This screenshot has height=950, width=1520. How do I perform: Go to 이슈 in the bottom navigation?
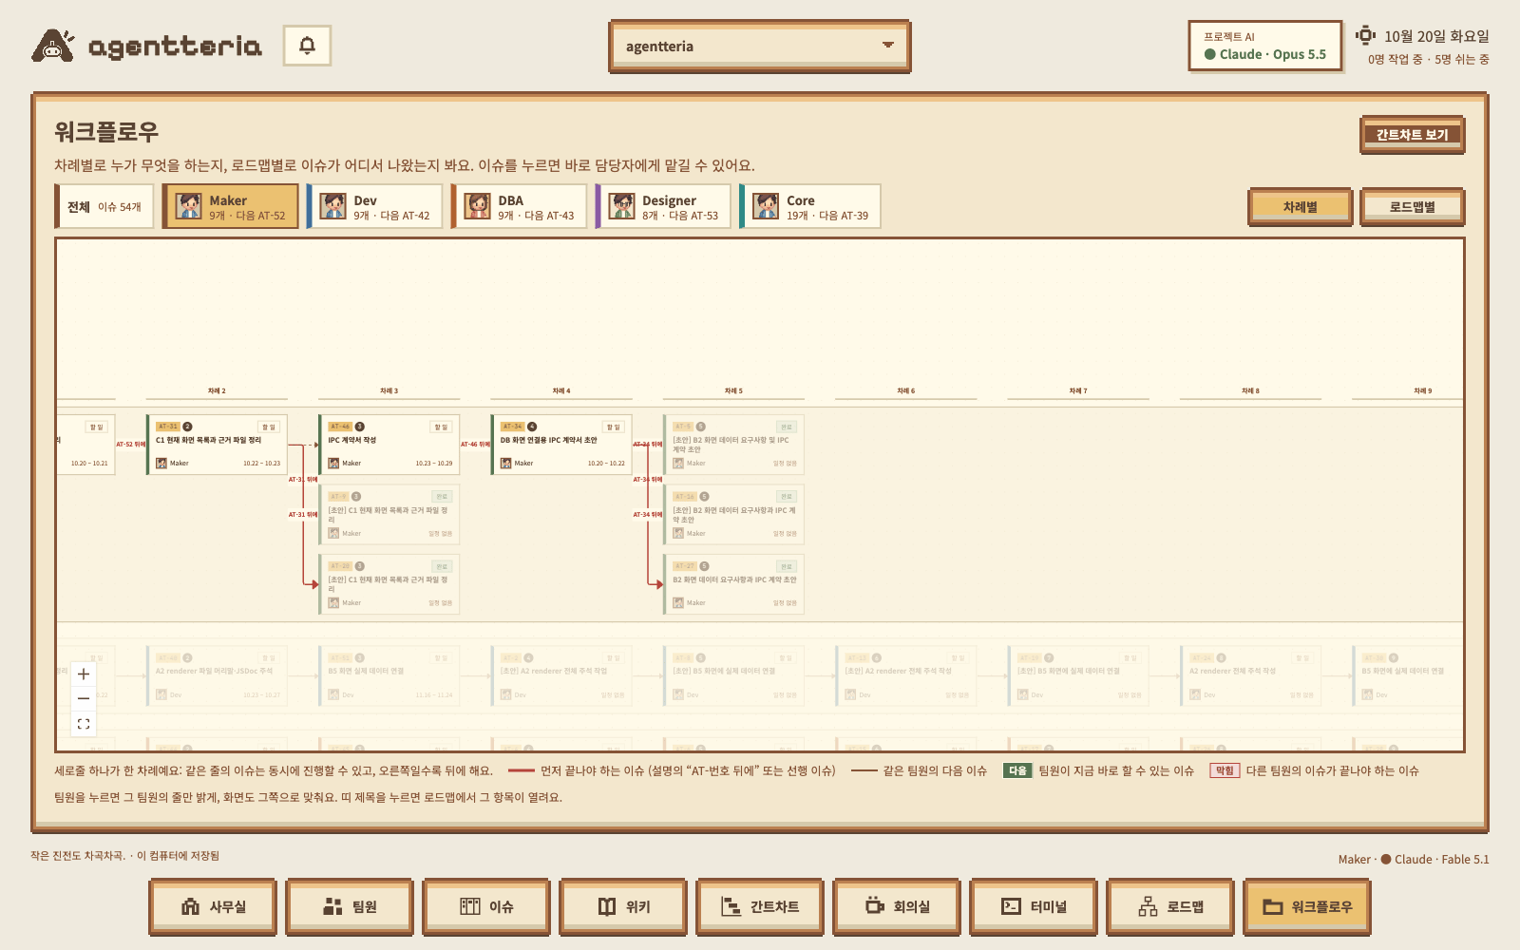pos(486,907)
